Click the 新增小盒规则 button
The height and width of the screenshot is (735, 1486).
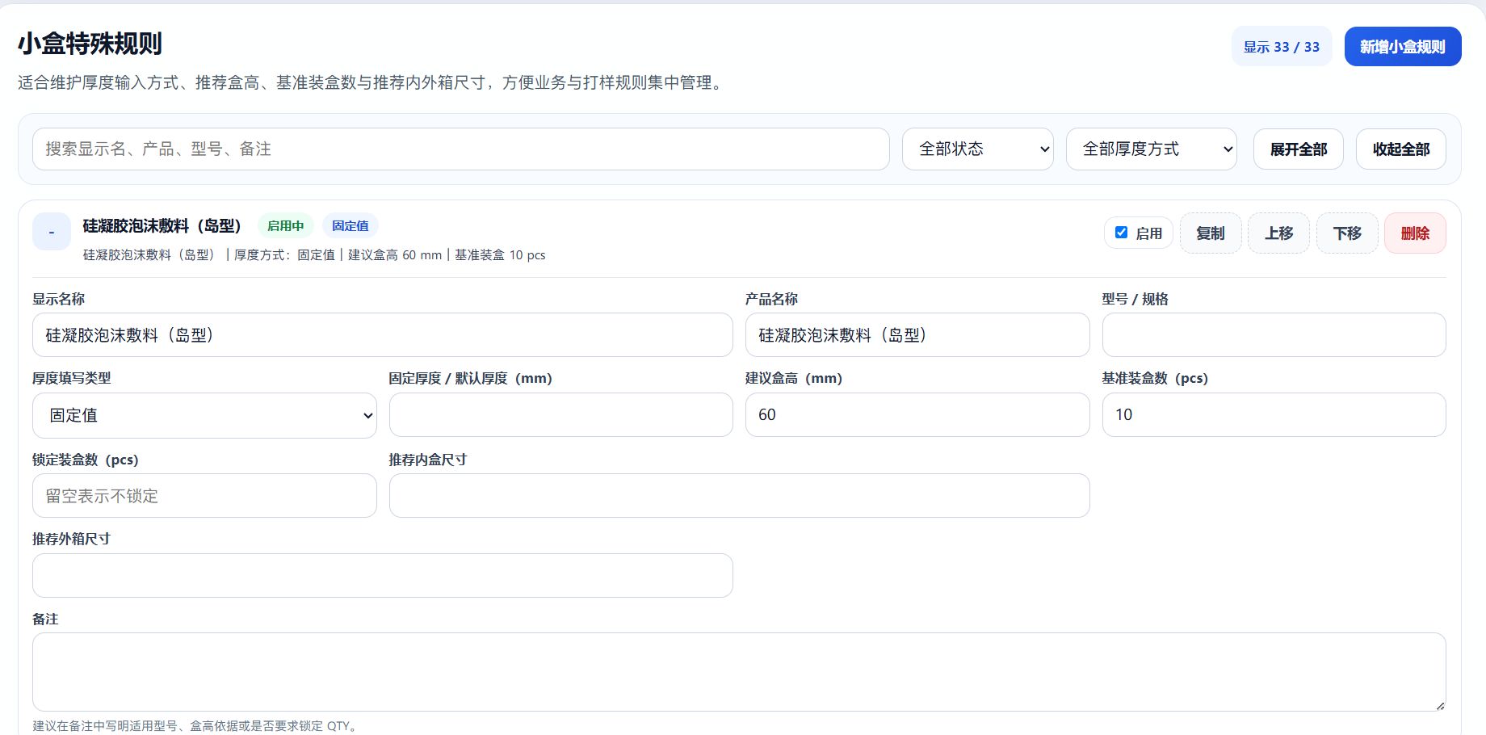(x=1402, y=47)
